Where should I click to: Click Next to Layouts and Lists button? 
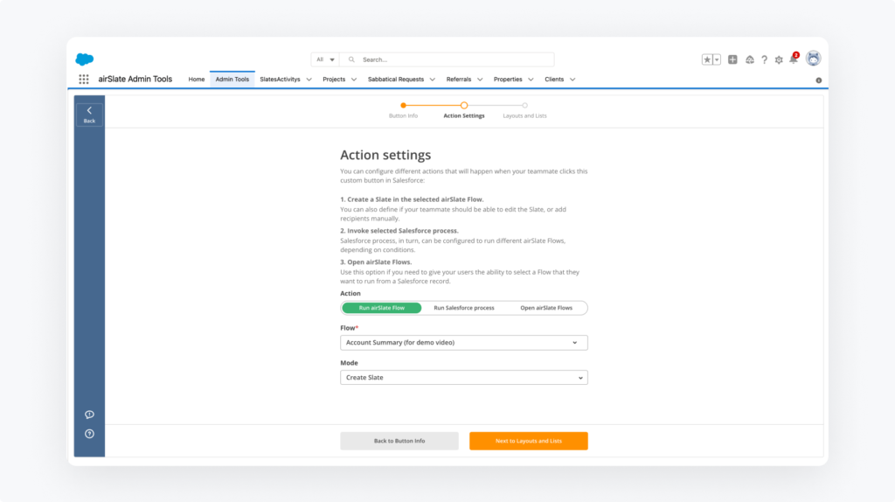(528, 441)
